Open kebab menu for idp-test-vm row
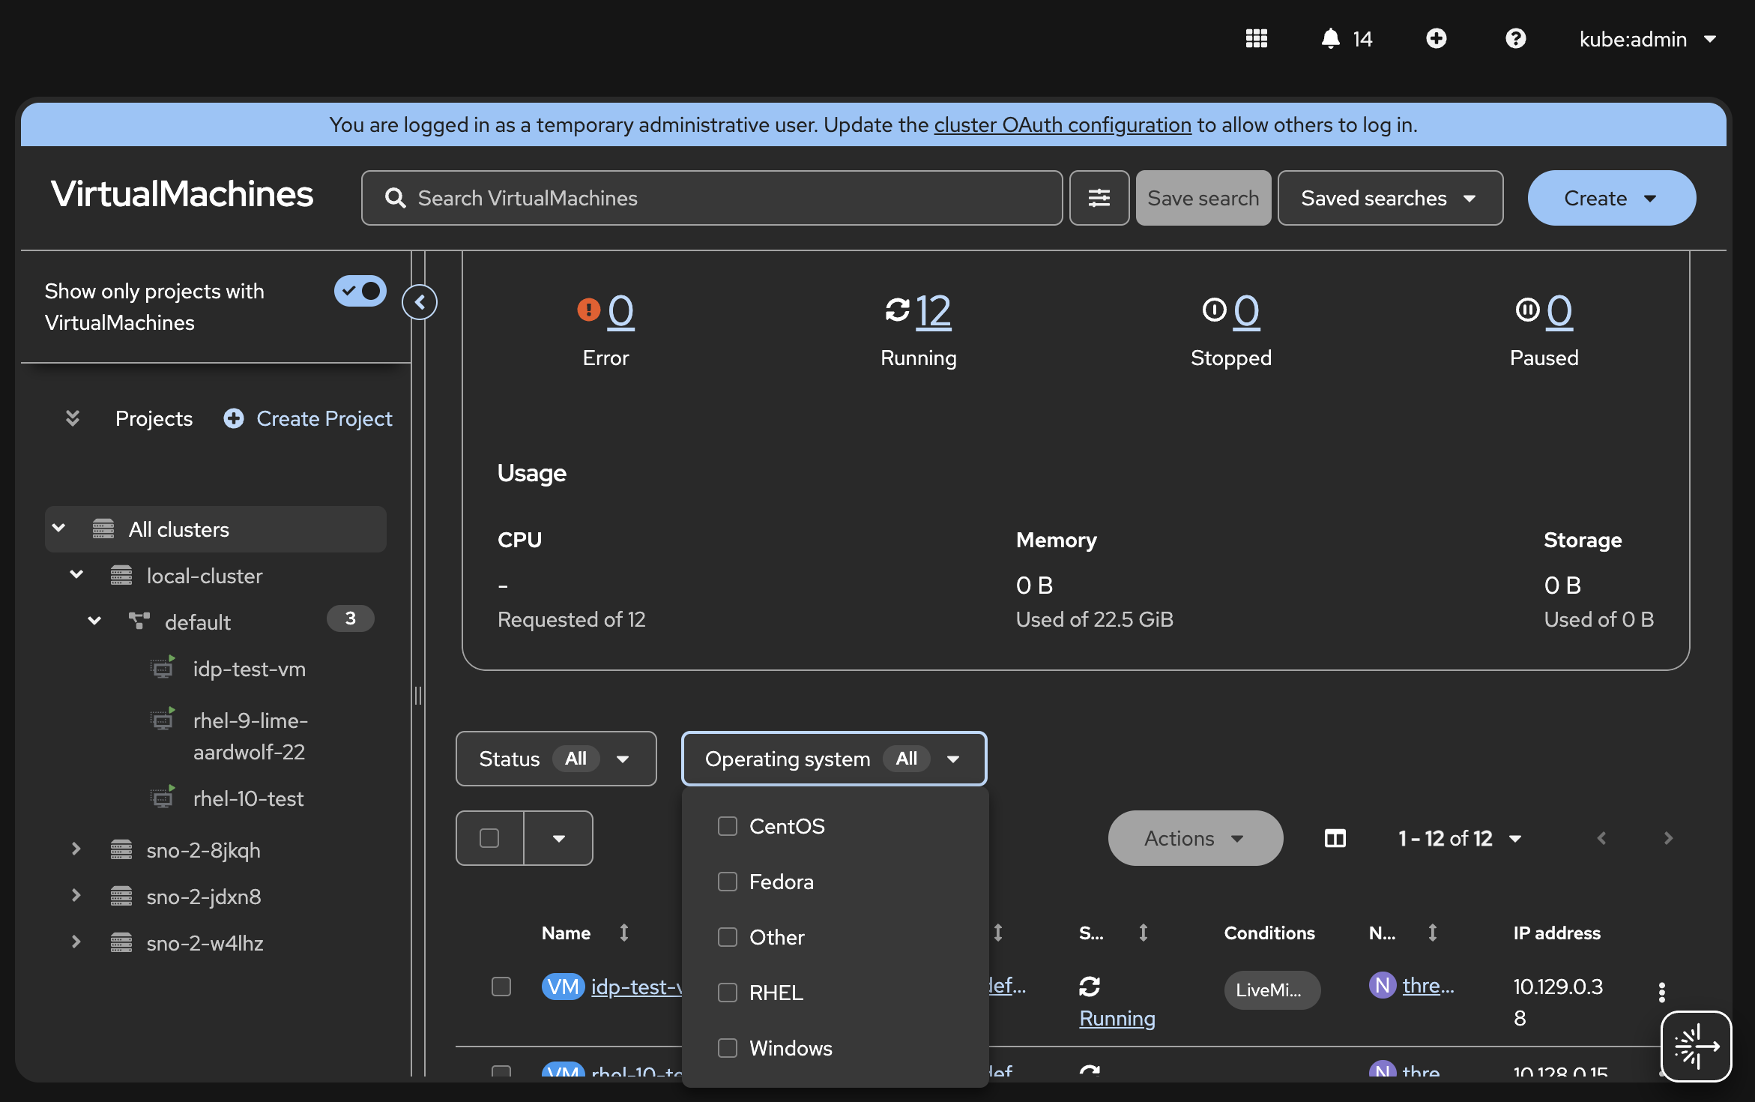The height and width of the screenshot is (1102, 1755). click(x=1661, y=992)
